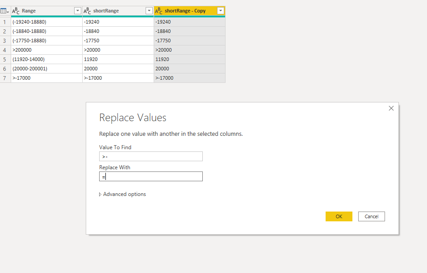427x273 pixels.
Task: Expand Advanced options in Replace Values
Action: pyautogui.click(x=122, y=194)
